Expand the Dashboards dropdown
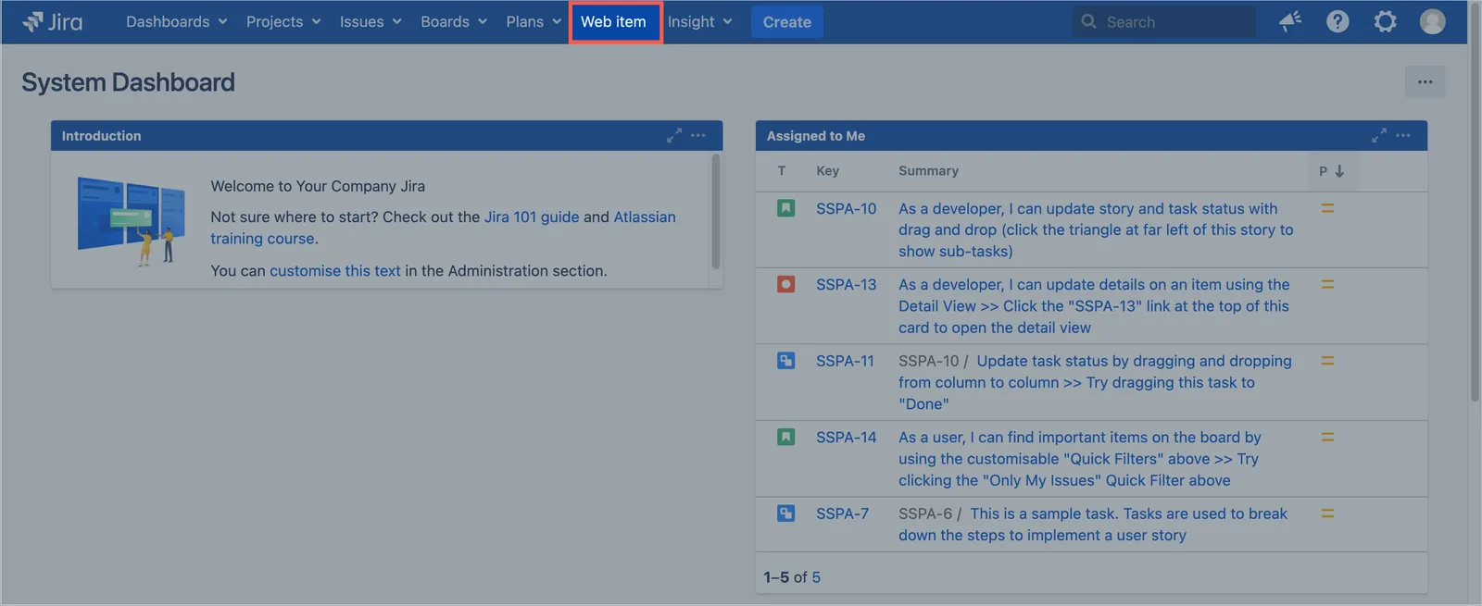1482x606 pixels. [x=177, y=21]
